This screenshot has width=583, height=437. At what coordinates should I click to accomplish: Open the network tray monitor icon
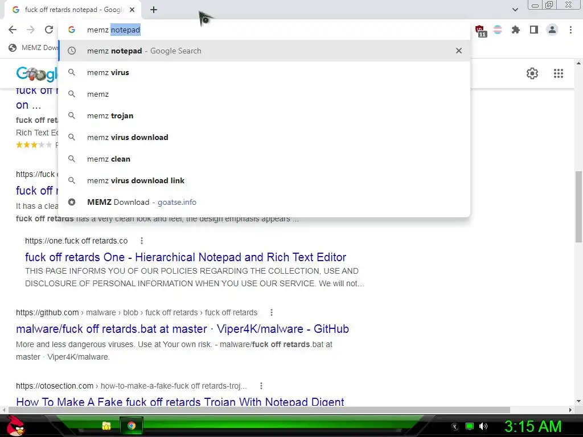469,426
